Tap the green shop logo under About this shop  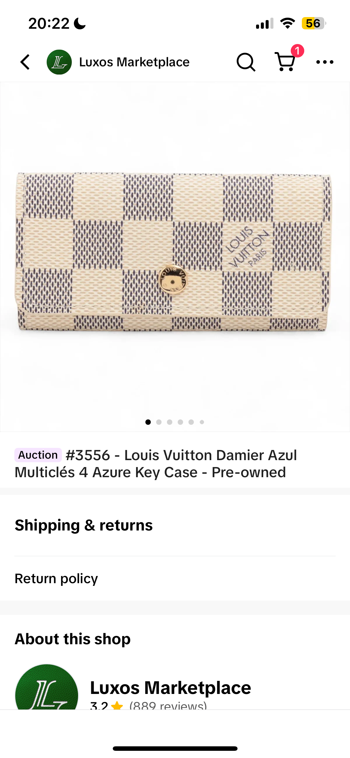[47, 687]
